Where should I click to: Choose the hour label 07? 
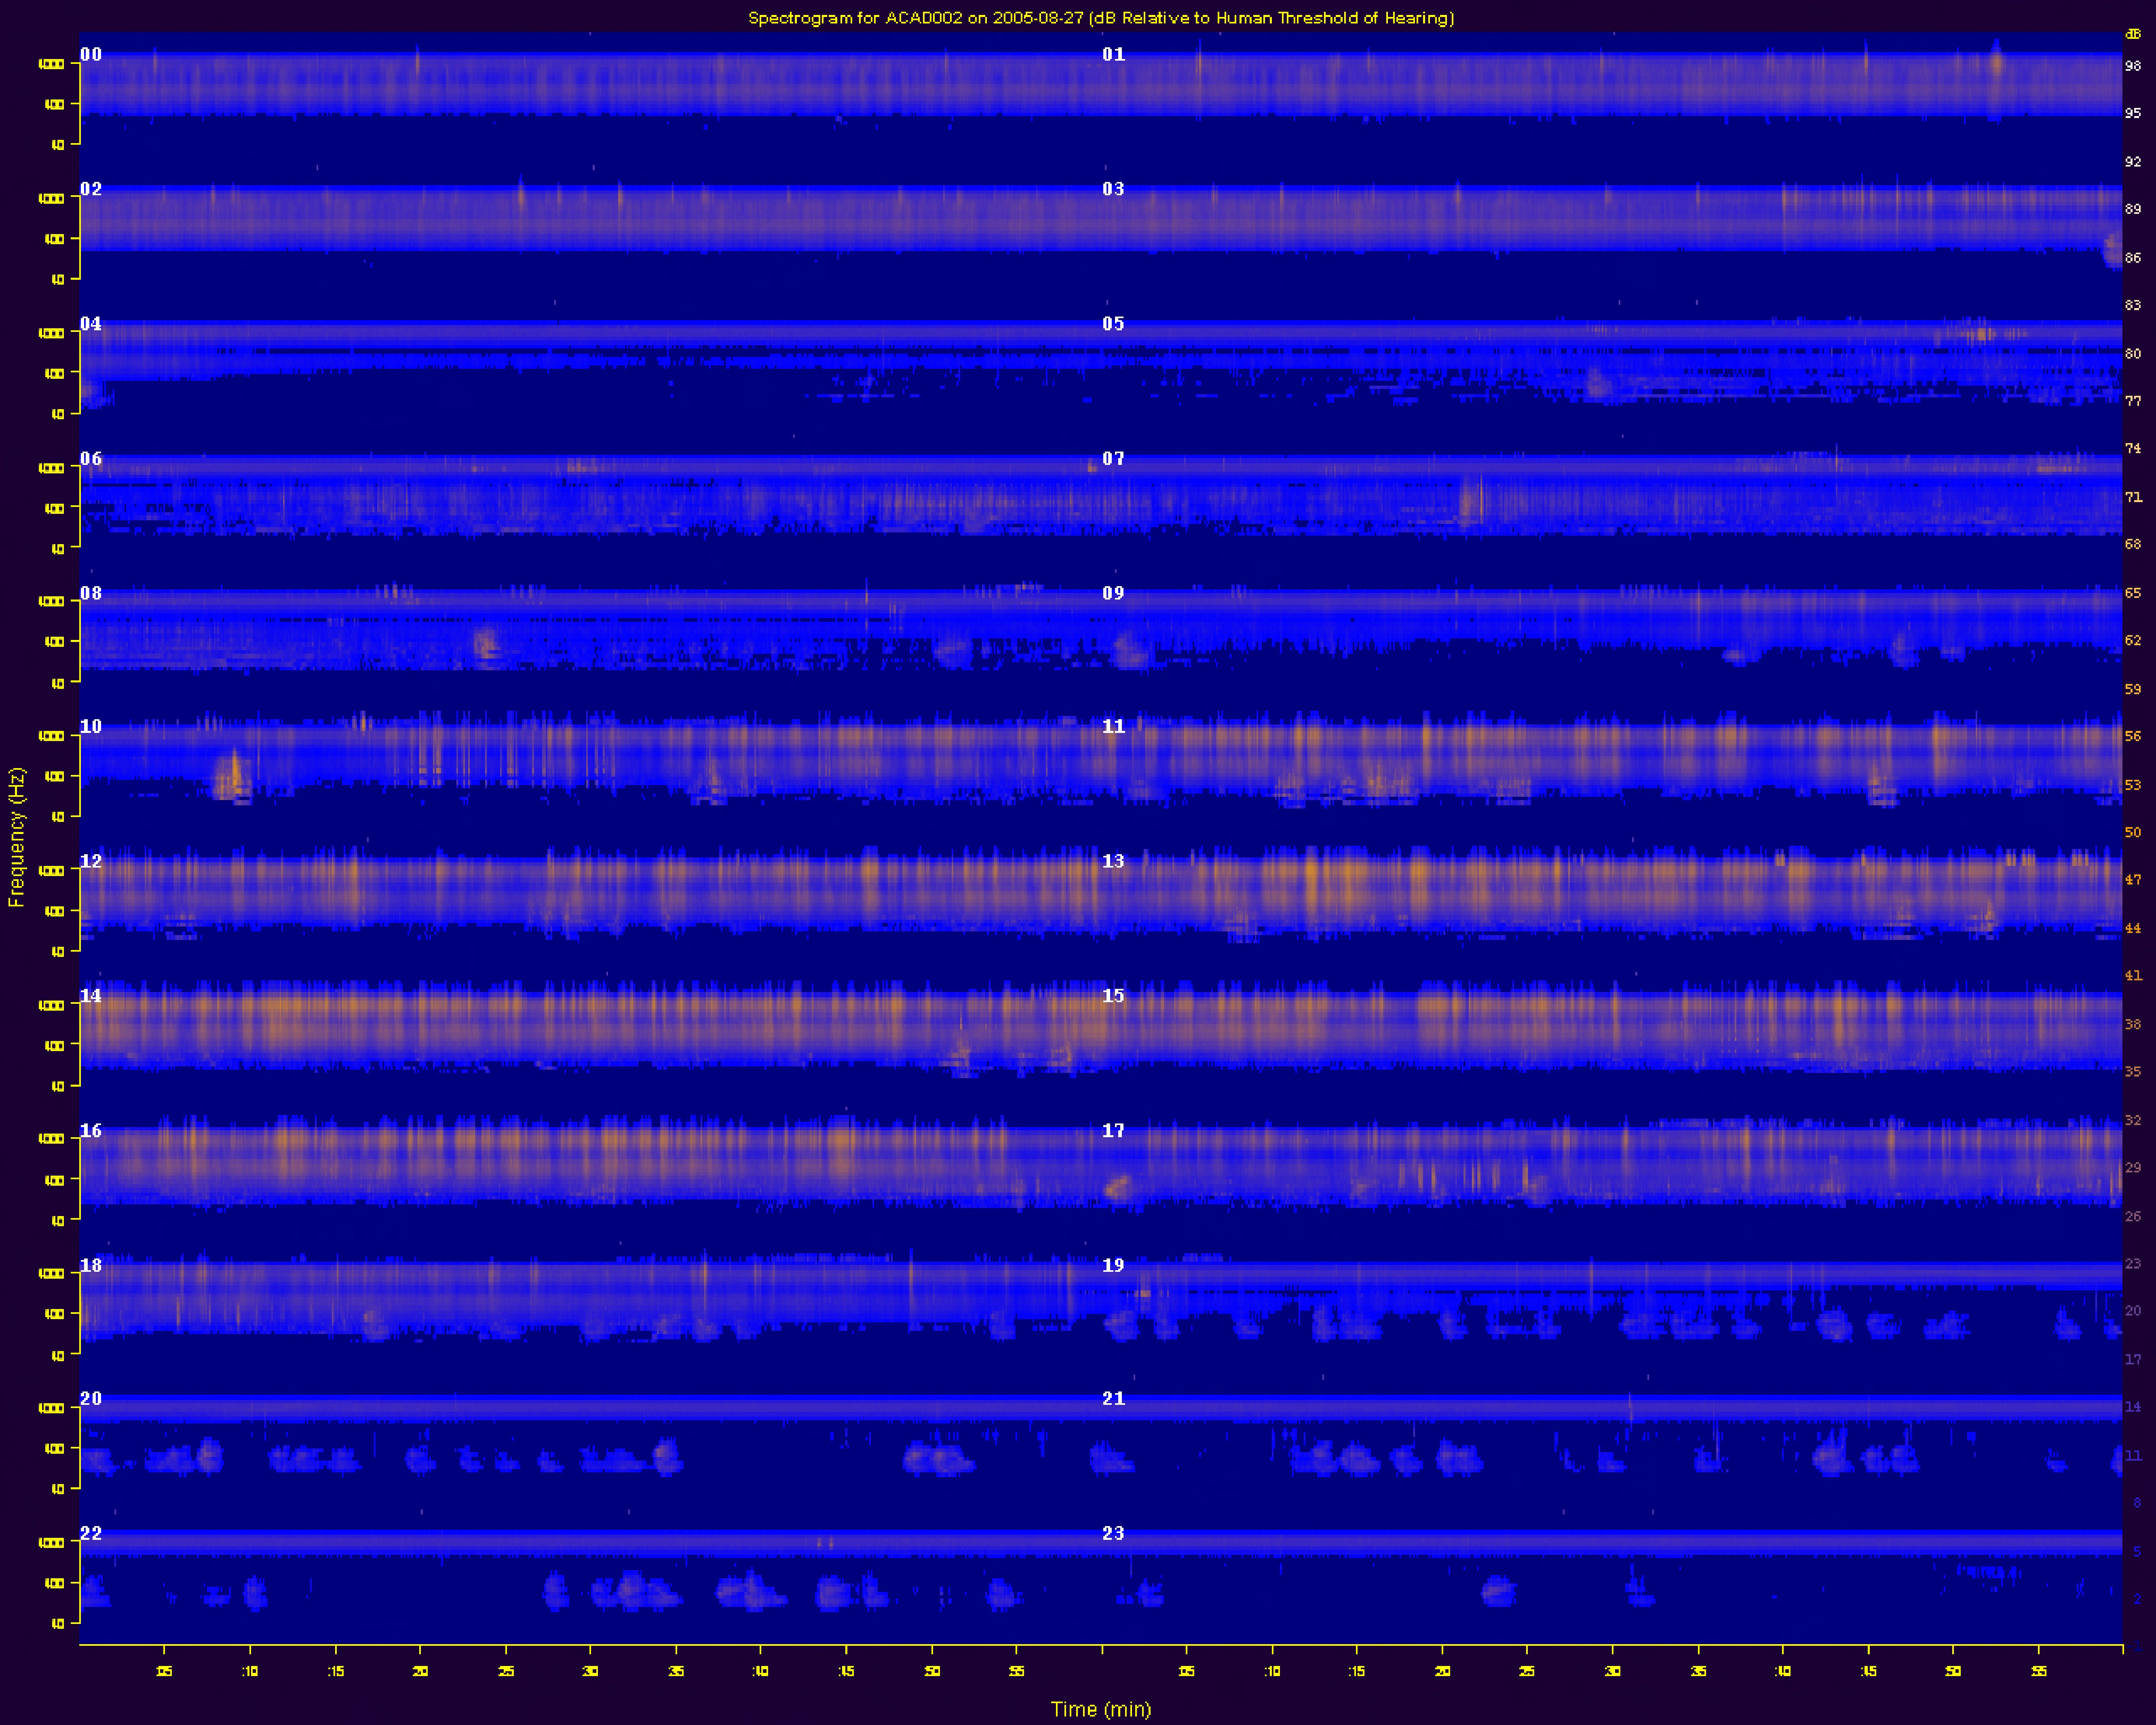(x=1113, y=458)
